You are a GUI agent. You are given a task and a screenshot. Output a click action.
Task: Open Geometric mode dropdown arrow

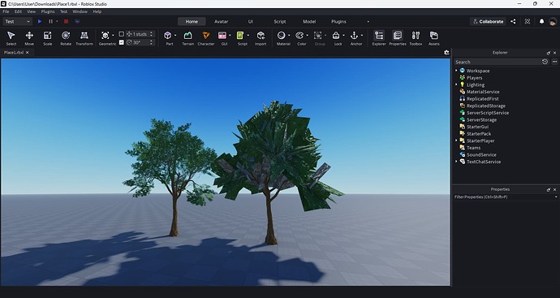coord(113,36)
